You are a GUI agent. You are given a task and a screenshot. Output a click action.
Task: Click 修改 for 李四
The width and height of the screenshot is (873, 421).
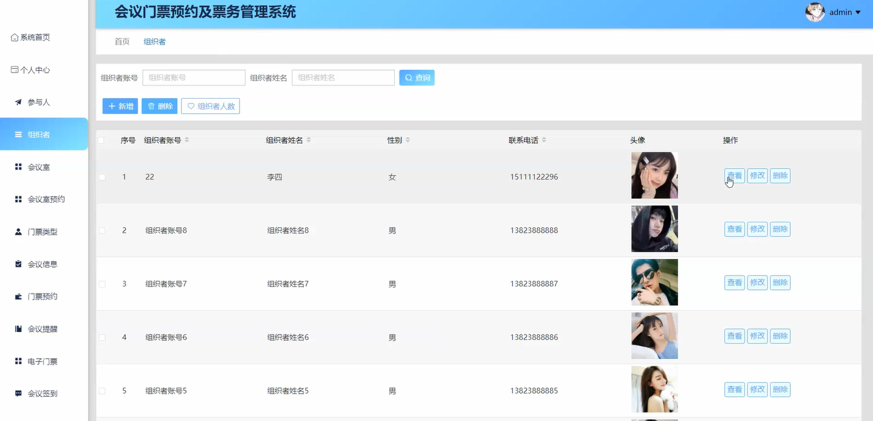point(757,176)
